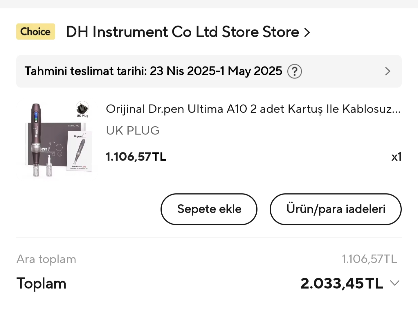418x309 pixels.
Task: Click the Ara toplam amount 1.106,57TL
Action: [369, 259]
